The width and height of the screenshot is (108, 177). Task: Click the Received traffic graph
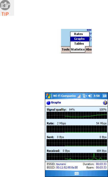77,157
